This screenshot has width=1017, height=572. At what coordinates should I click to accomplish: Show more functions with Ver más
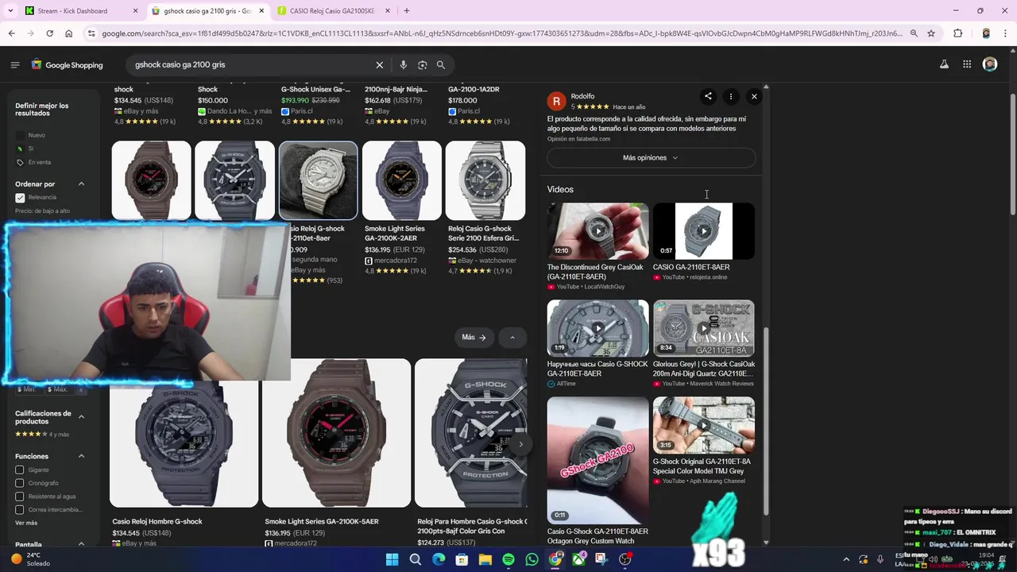click(x=26, y=523)
